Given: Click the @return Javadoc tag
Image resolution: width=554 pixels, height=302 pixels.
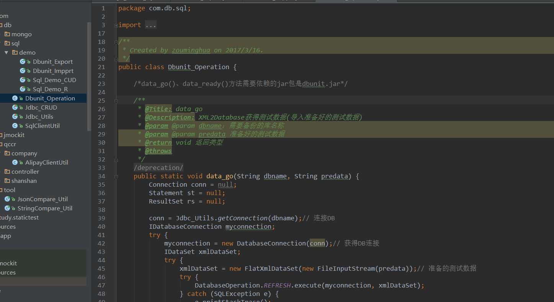Looking at the screenshot, I should [158, 142].
